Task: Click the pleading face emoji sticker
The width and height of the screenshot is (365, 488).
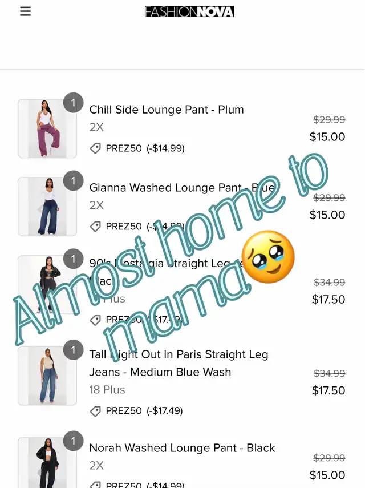Action: 268,257
